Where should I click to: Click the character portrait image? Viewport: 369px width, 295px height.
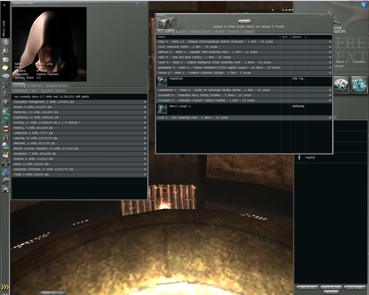(49, 44)
